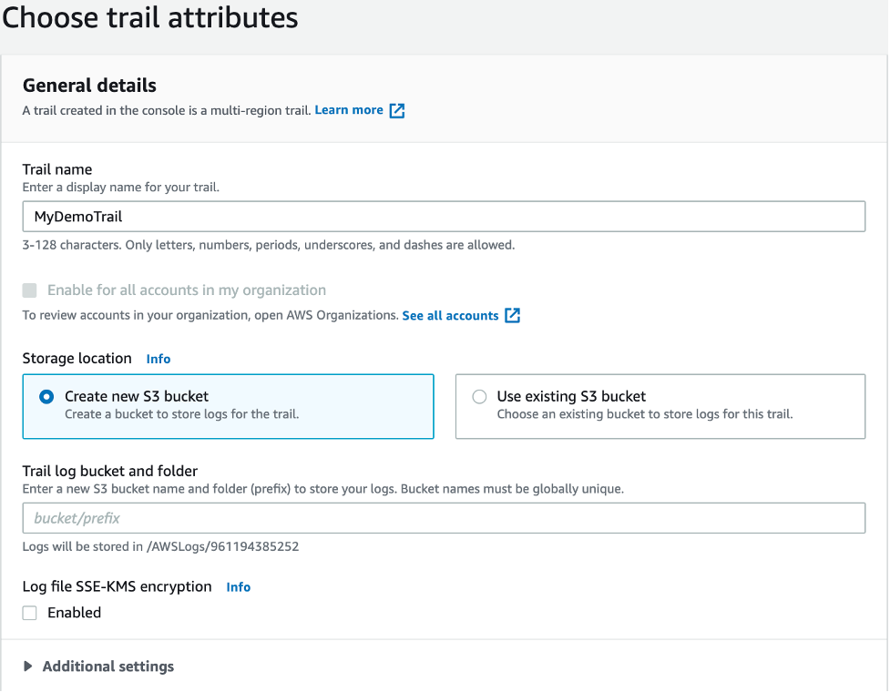Click the external link icon after See all accounts
Image resolution: width=890 pixels, height=692 pixels.
point(512,316)
